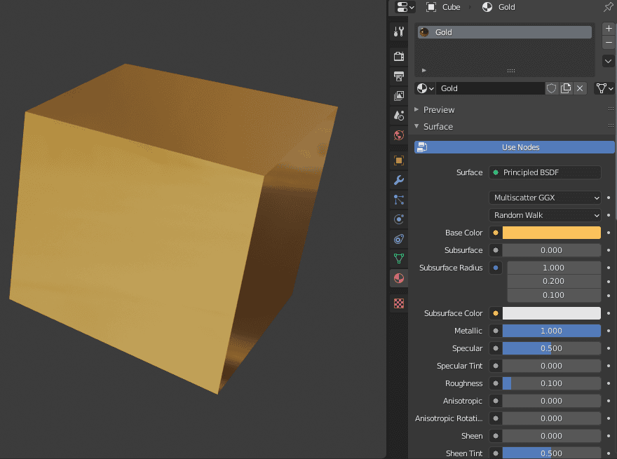
Task: Open the Random Walk subsurface method dropdown
Action: pos(545,215)
